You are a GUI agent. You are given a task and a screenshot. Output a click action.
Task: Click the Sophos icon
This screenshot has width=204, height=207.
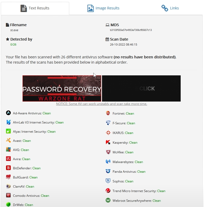[108, 181]
